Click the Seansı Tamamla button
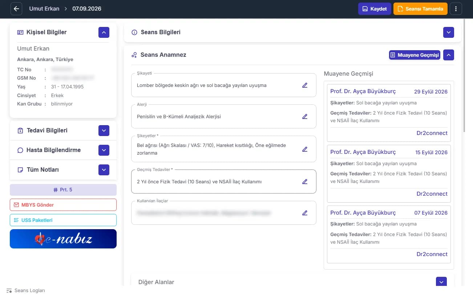473x295 pixels. (x=420, y=9)
